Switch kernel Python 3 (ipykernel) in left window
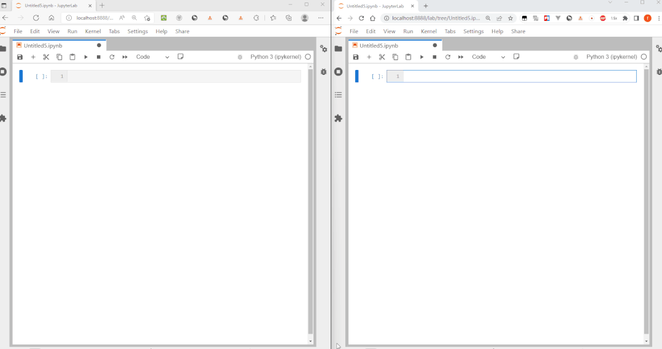Image resolution: width=662 pixels, height=349 pixels. click(275, 57)
